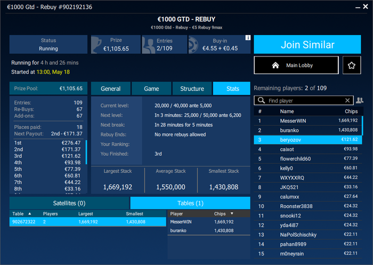Select the calumxx player row
The height and width of the screenshot is (265, 373).
point(308,197)
